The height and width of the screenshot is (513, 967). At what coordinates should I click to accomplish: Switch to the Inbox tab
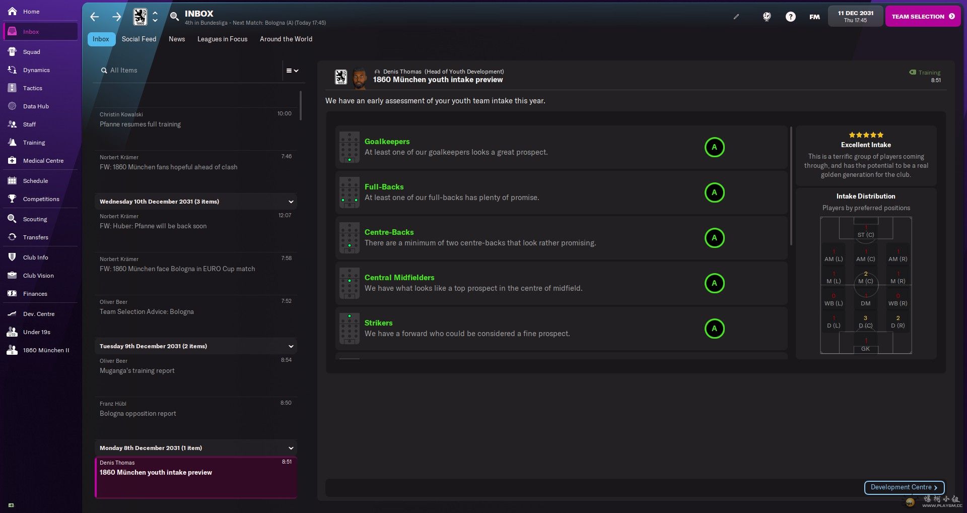click(x=101, y=39)
